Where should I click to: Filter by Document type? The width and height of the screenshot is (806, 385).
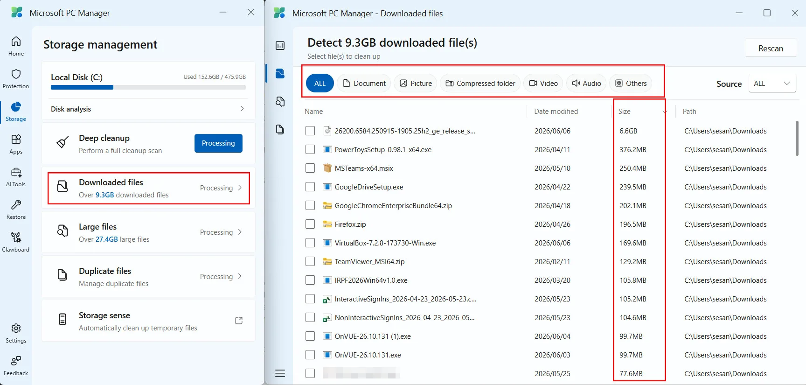[364, 83]
